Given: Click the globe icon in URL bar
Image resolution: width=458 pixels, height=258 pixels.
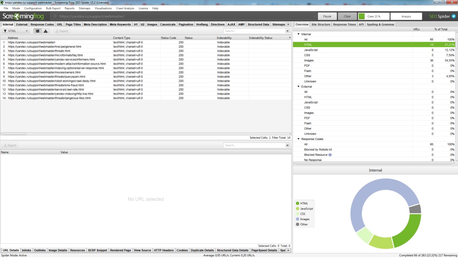Looking at the screenshot, I should pyautogui.click(x=55, y=16).
